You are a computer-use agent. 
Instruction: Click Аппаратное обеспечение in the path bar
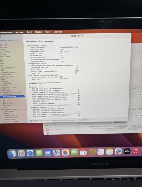[64, 120]
